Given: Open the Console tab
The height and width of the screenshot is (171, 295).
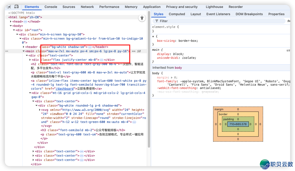Looking at the screenshot, I should [51, 7].
